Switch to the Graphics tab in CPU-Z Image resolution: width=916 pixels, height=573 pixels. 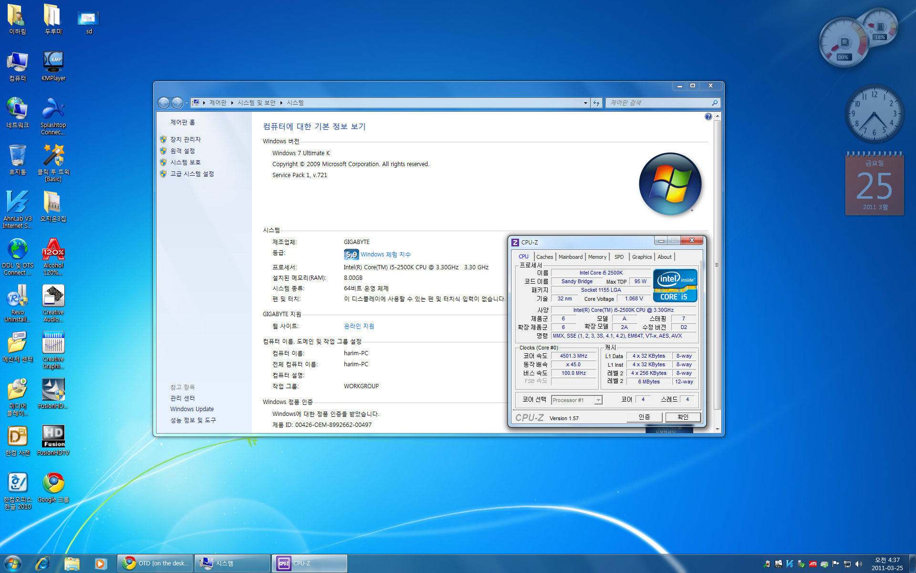642,257
